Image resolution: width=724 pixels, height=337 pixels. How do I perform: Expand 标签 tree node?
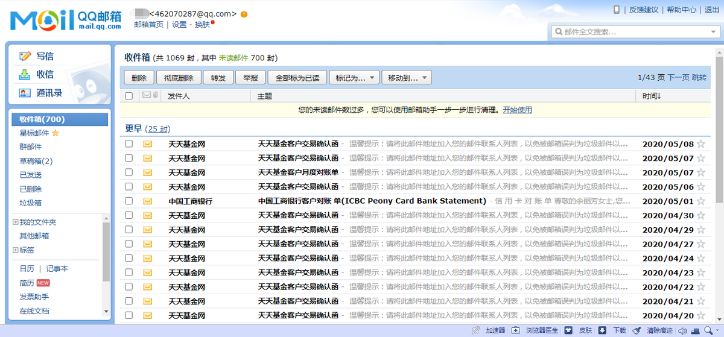[15, 250]
